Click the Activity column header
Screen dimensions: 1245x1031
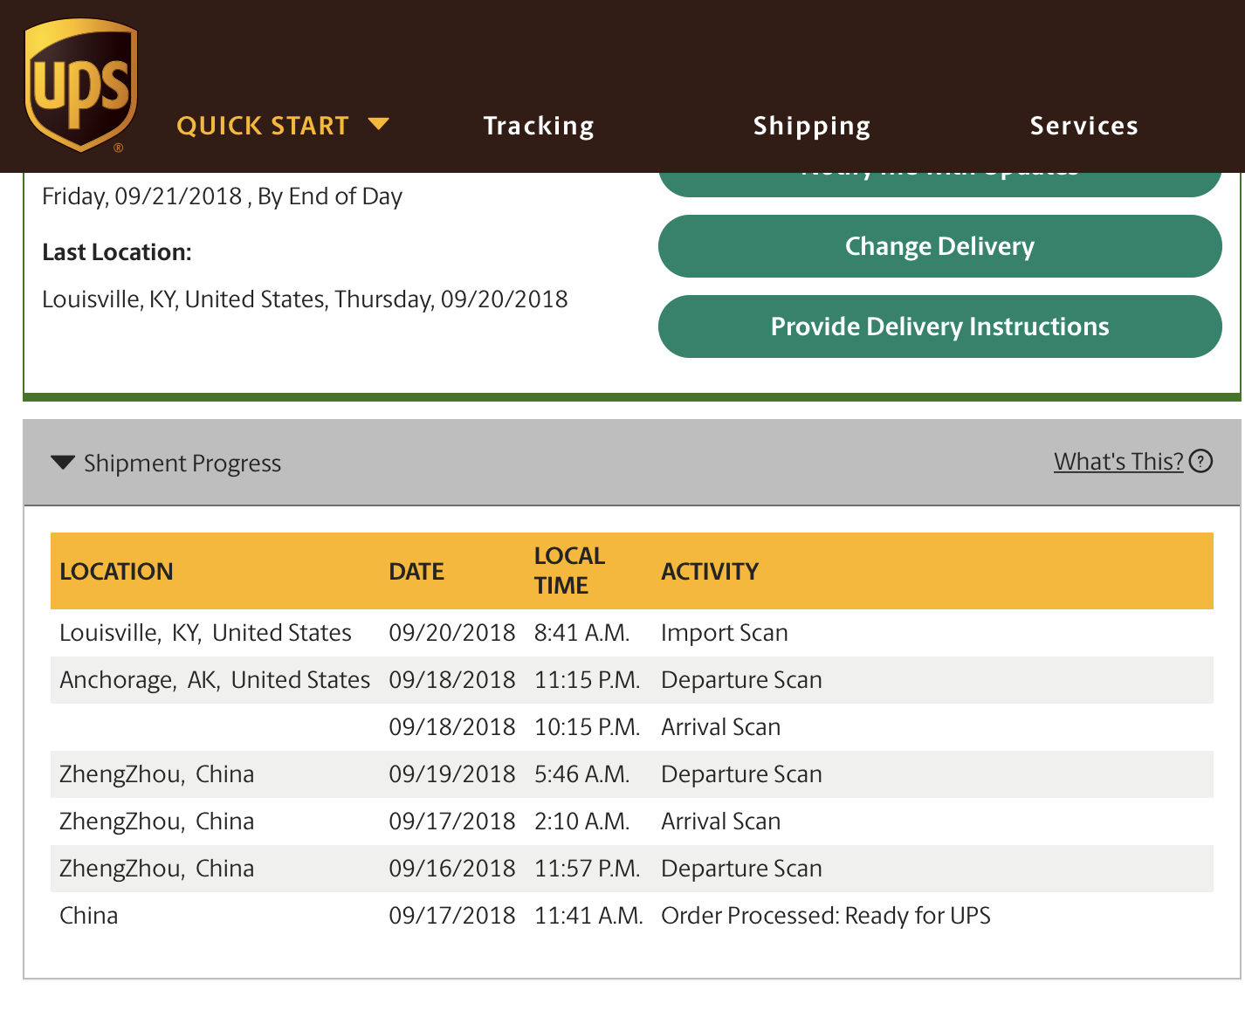[x=710, y=572]
